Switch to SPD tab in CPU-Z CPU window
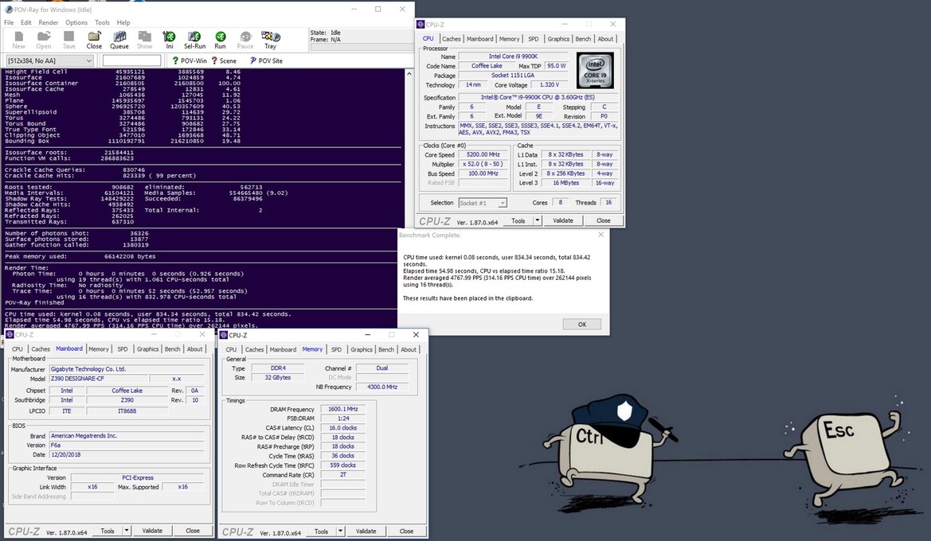This screenshot has width=931, height=541. tap(533, 39)
